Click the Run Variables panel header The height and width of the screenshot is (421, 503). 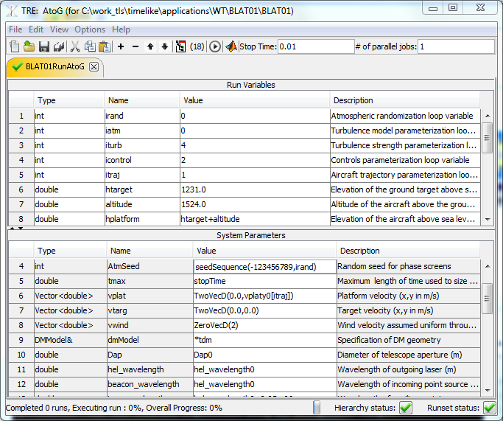251,85
